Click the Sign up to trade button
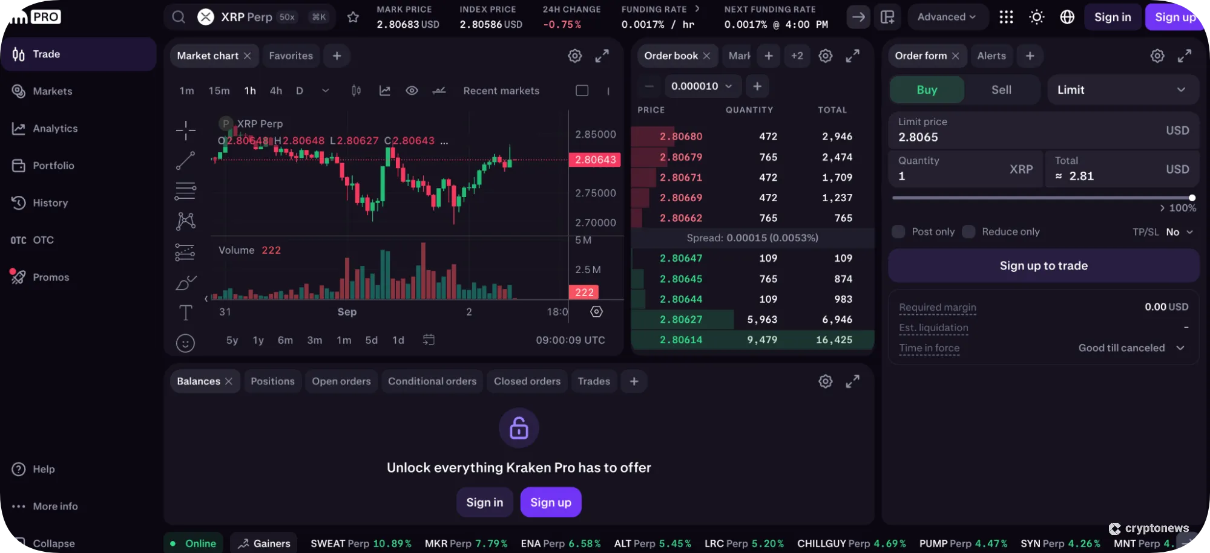 coord(1043,265)
